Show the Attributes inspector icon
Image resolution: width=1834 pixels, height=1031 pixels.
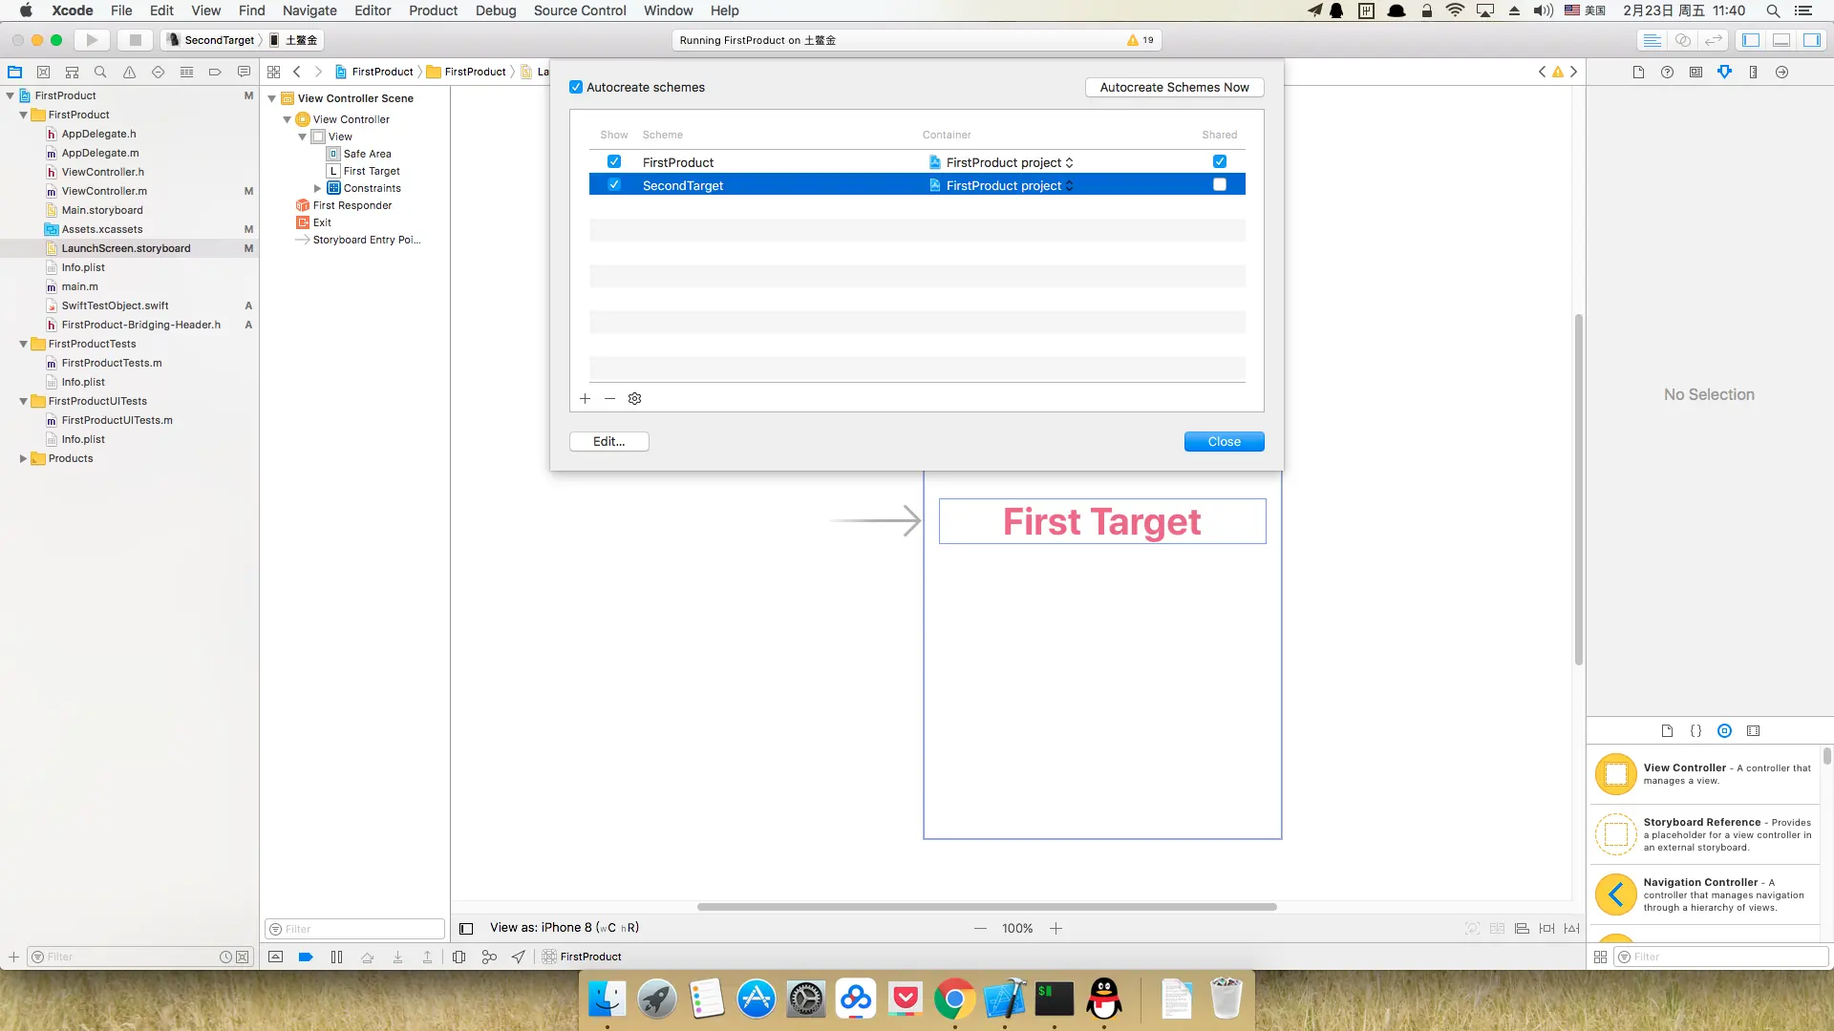coord(1724,72)
